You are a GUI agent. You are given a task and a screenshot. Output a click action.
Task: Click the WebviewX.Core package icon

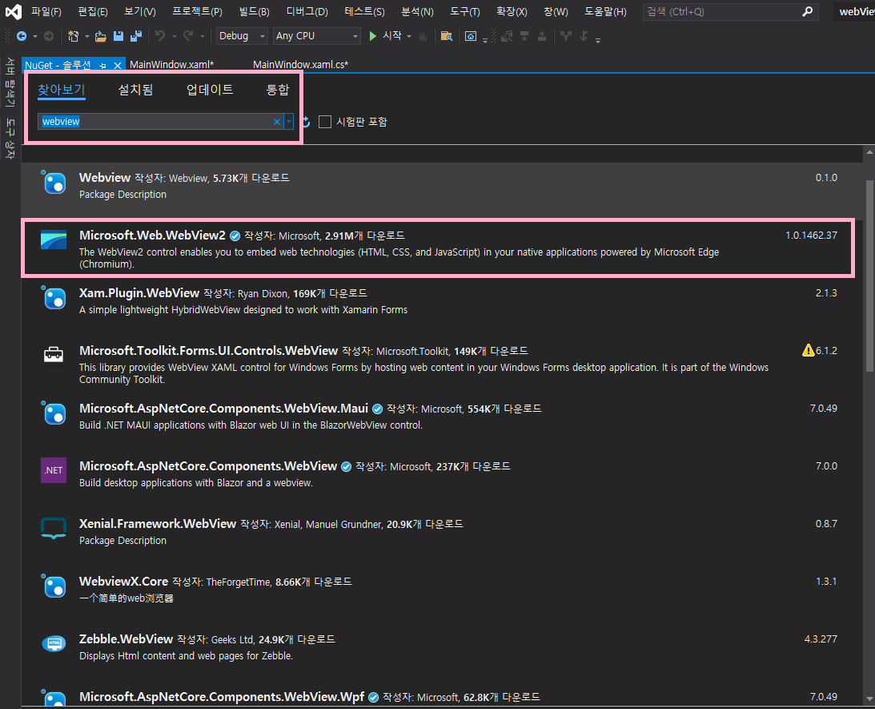pyautogui.click(x=54, y=585)
